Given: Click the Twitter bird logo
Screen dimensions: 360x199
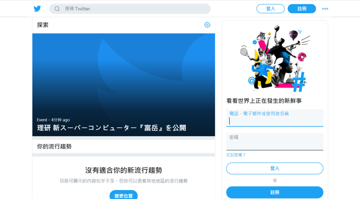Looking at the screenshot, I should coord(37,9).
